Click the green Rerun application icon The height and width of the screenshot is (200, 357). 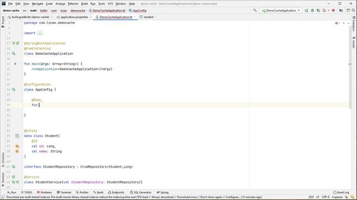(x=306, y=11)
